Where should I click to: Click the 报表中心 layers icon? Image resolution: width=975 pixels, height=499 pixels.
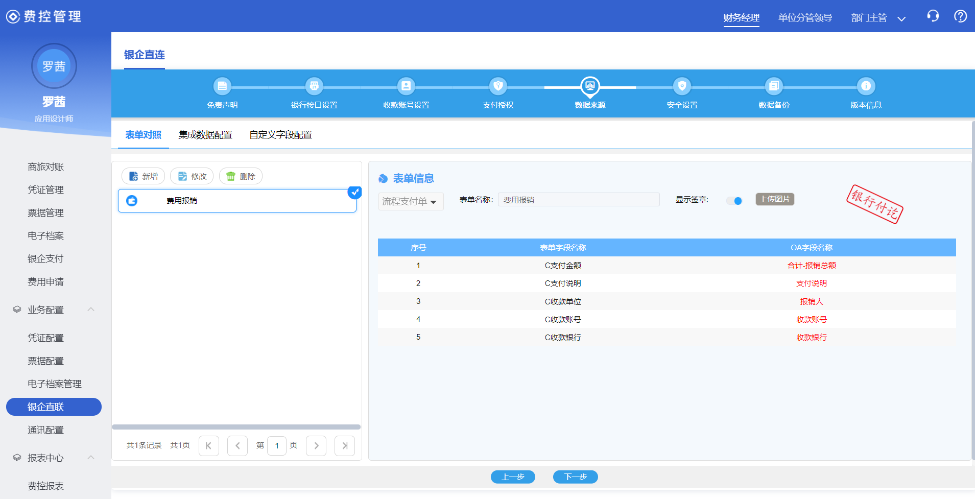tap(17, 458)
